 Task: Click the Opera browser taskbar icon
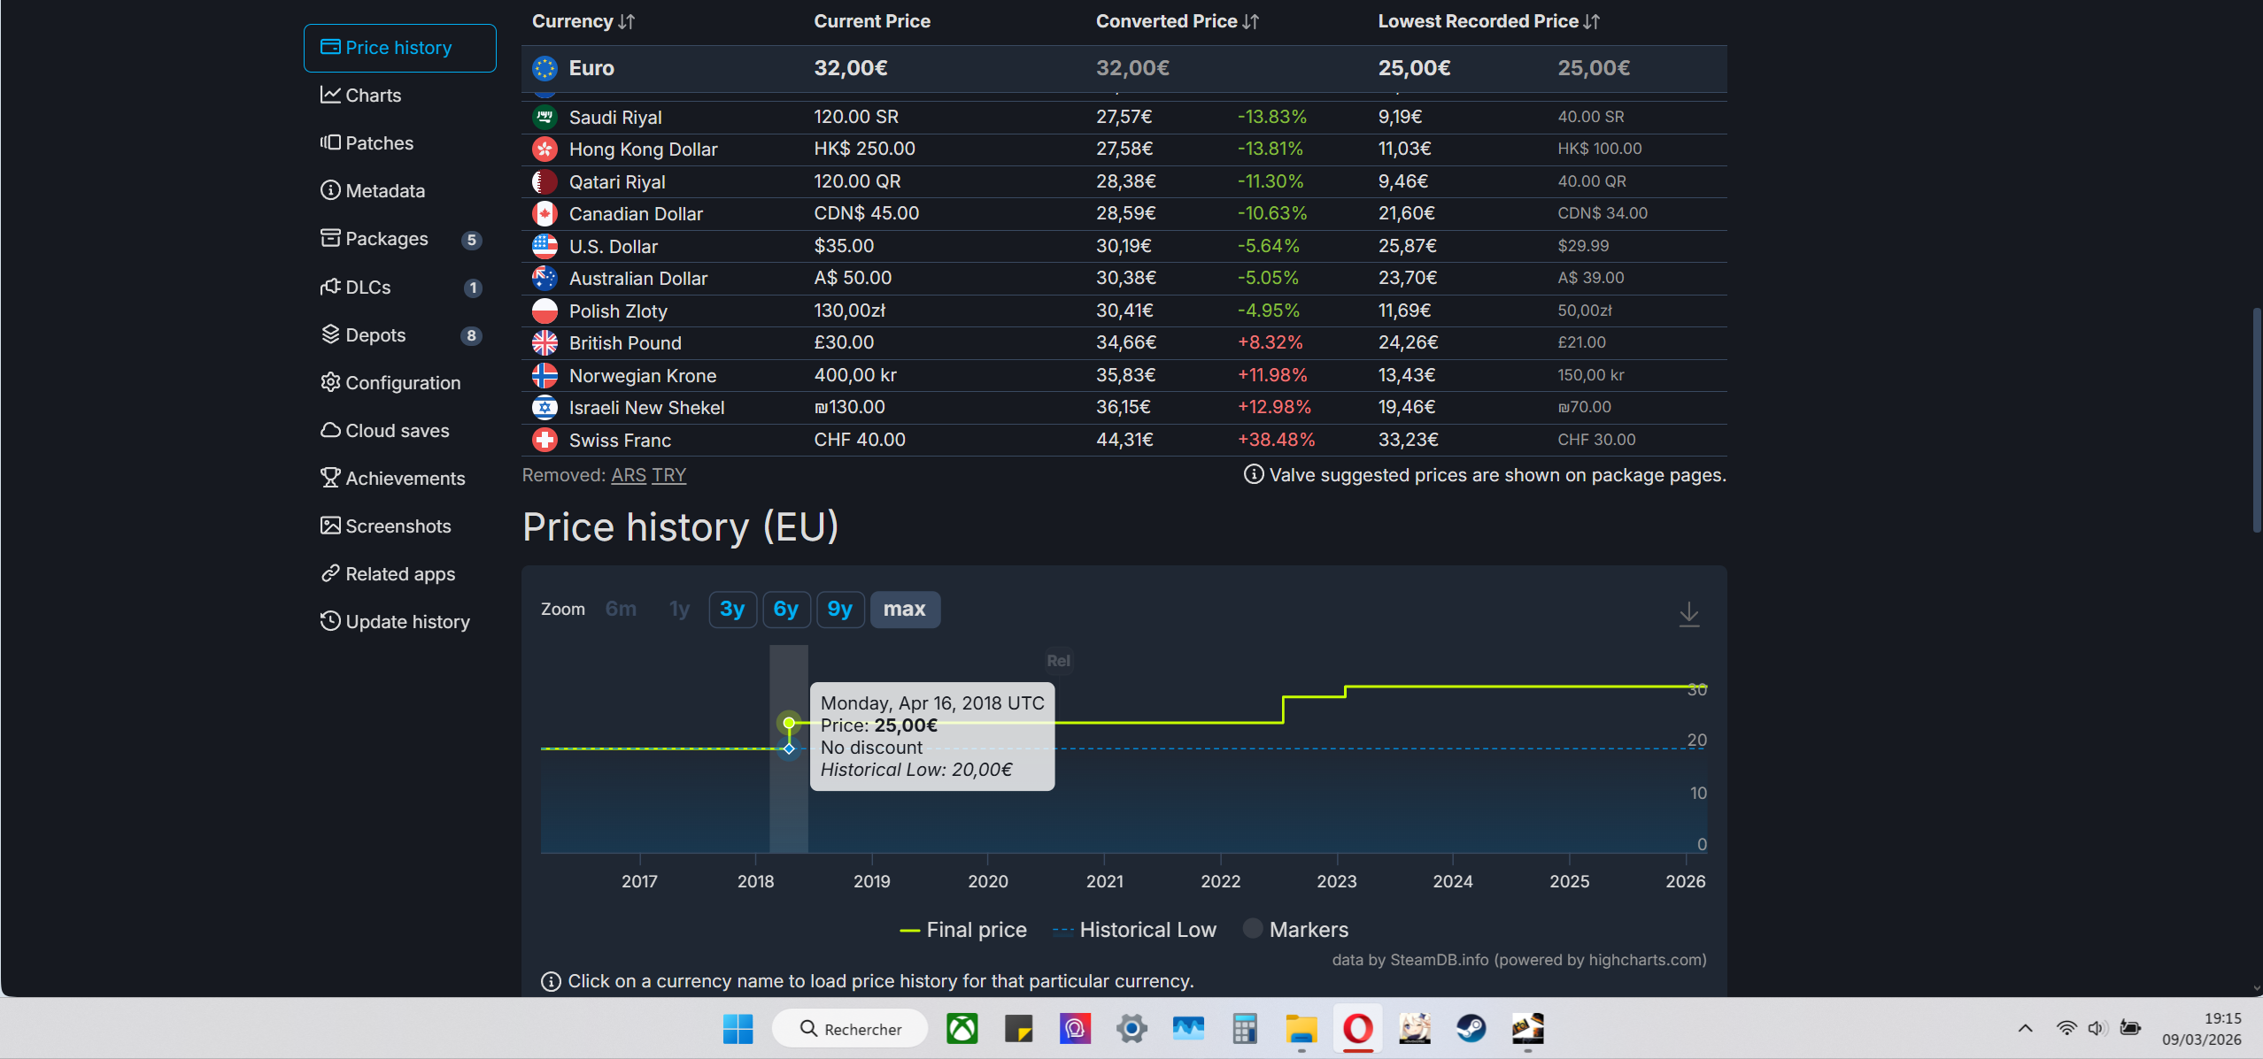[1357, 1028]
